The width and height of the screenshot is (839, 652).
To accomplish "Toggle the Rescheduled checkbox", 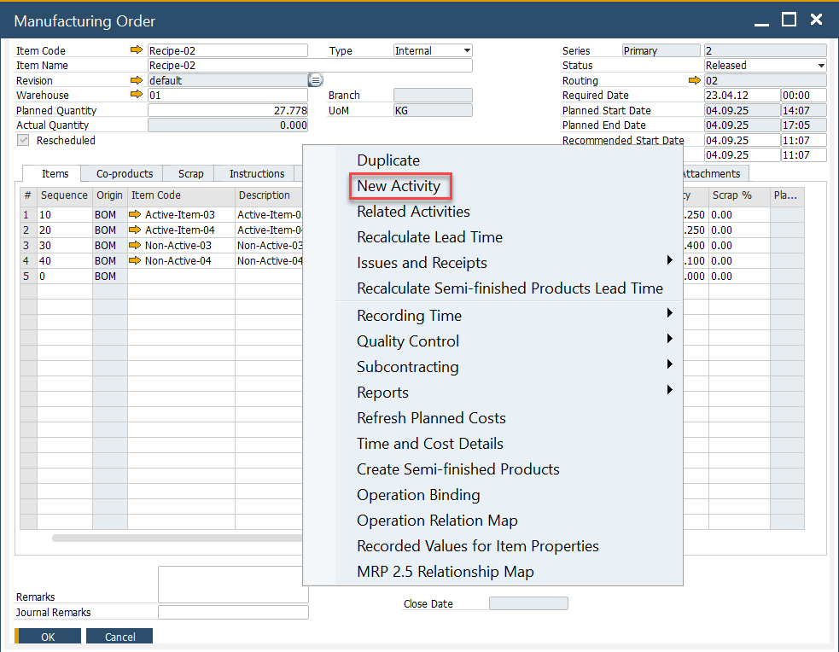I will (23, 140).
